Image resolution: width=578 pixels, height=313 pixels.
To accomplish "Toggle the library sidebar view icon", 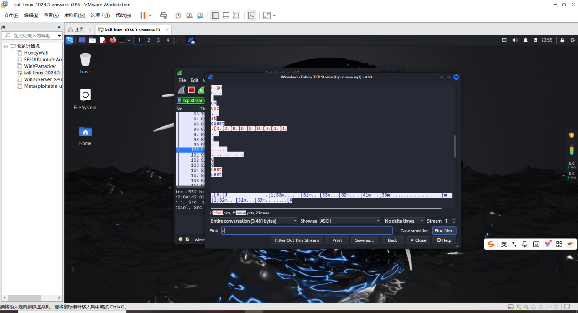I will [215, 16].
